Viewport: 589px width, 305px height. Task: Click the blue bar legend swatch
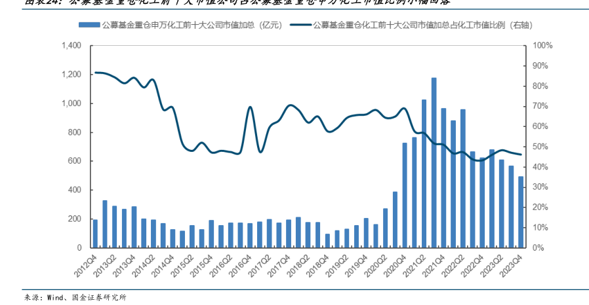(89, 26)
